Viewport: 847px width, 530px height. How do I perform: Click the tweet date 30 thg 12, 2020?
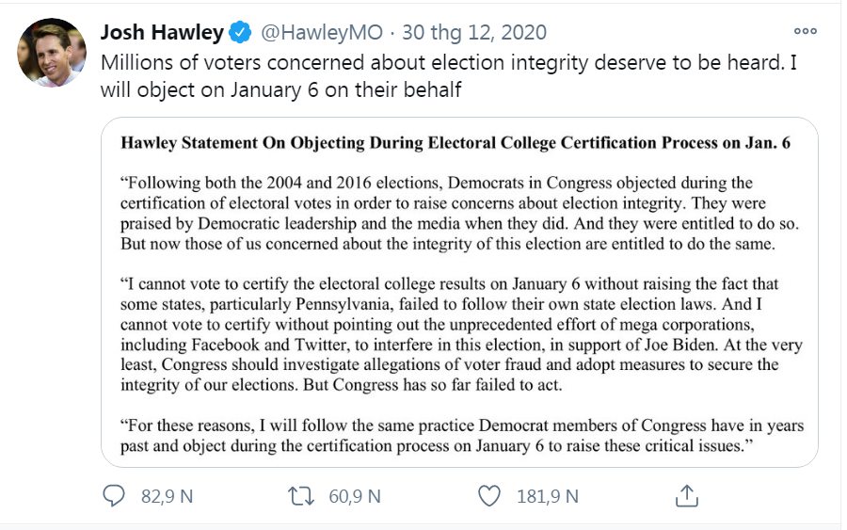click(x=474, y=32)
